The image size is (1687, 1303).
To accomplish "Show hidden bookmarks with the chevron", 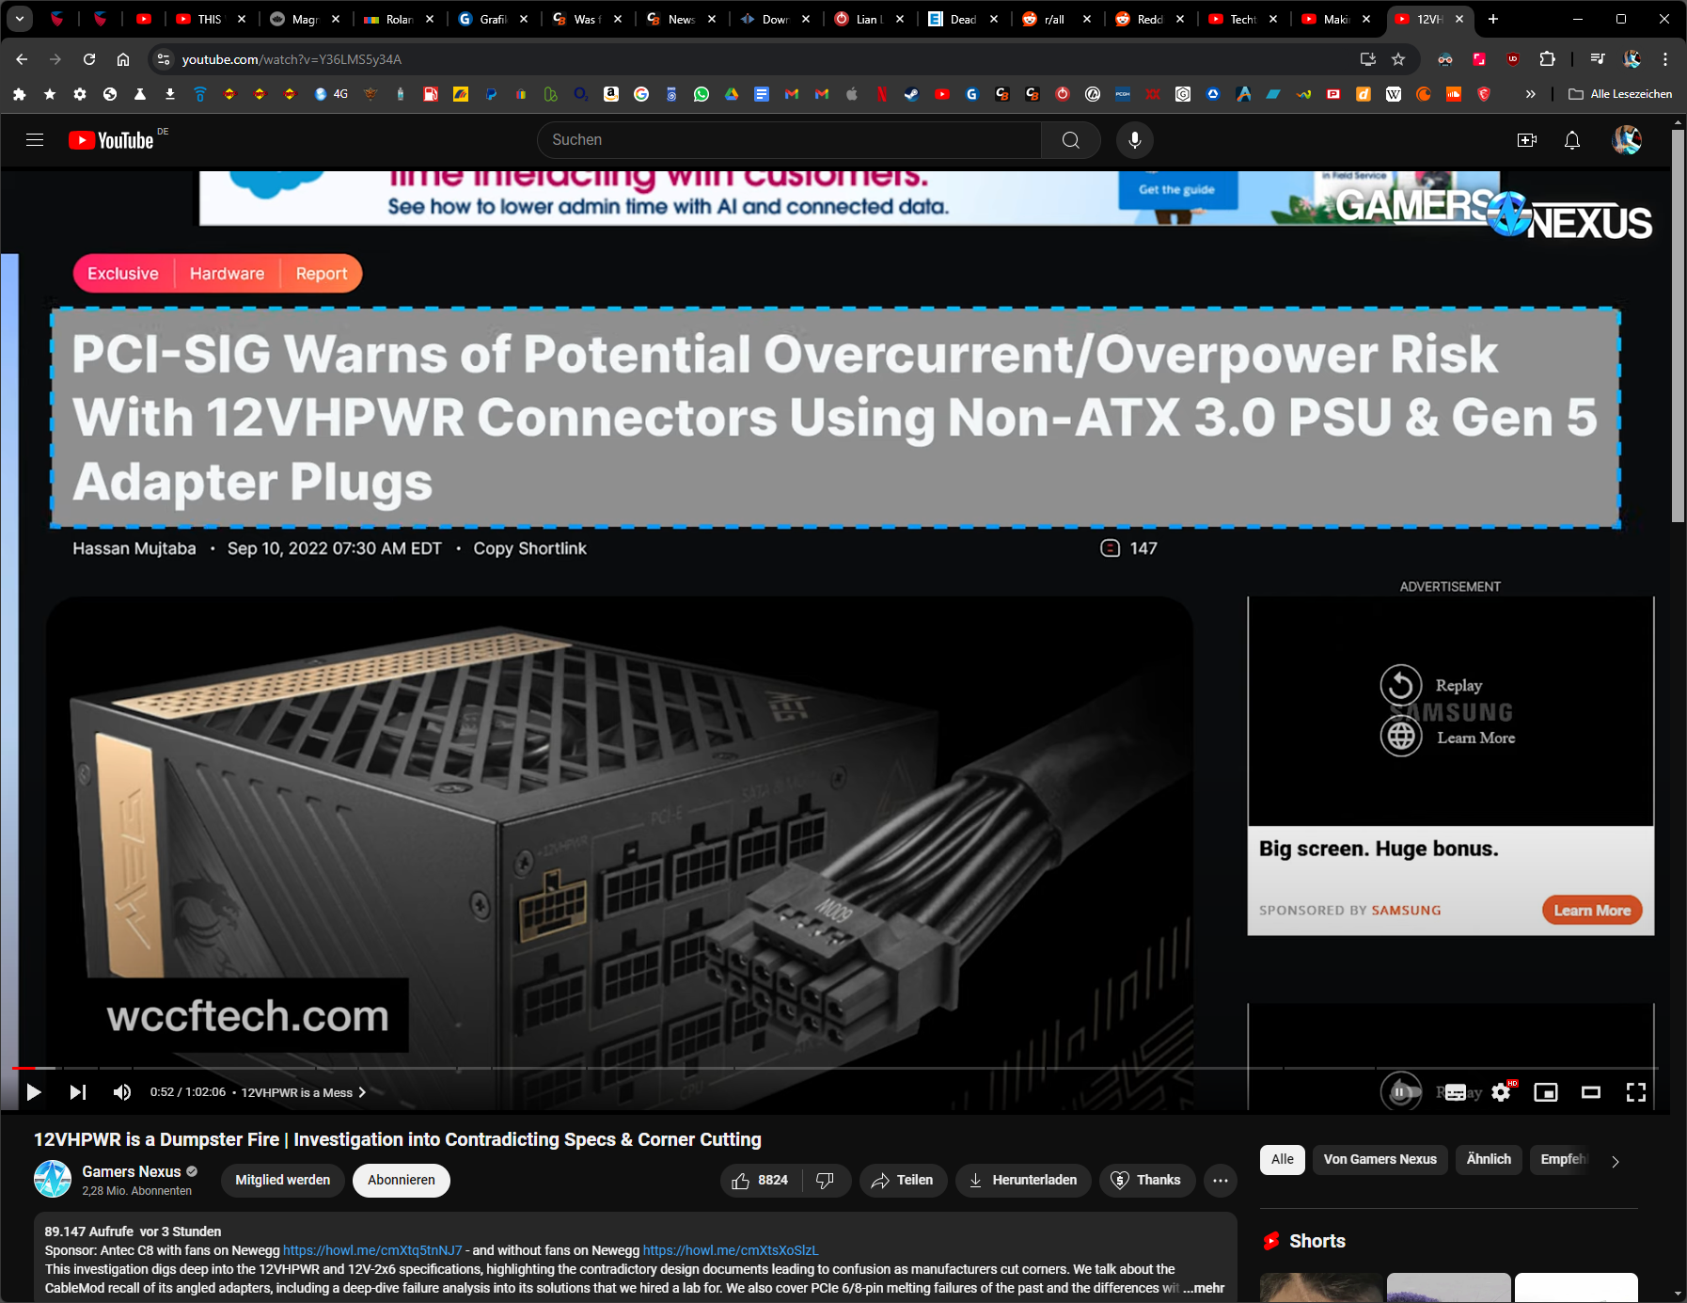I will 1530,94.
